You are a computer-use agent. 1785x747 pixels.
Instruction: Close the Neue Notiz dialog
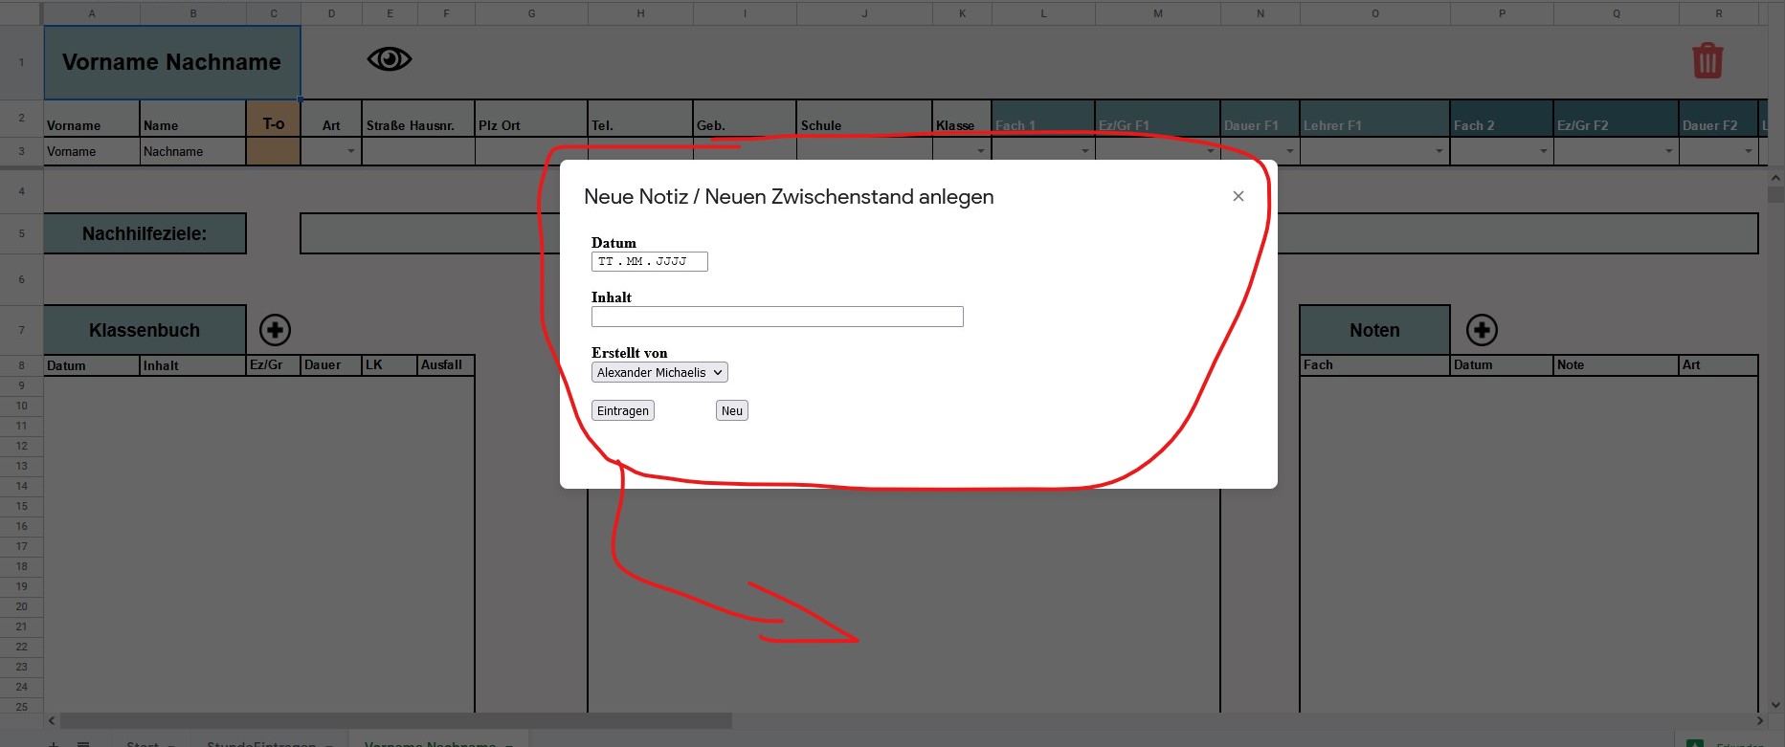click(1238, 196)
